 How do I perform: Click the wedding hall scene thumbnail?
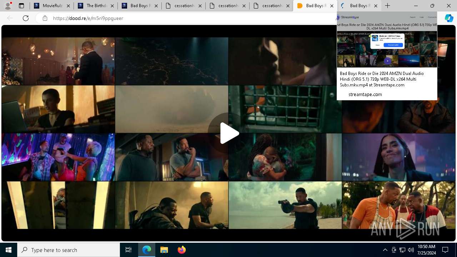(x=58, y=61)
